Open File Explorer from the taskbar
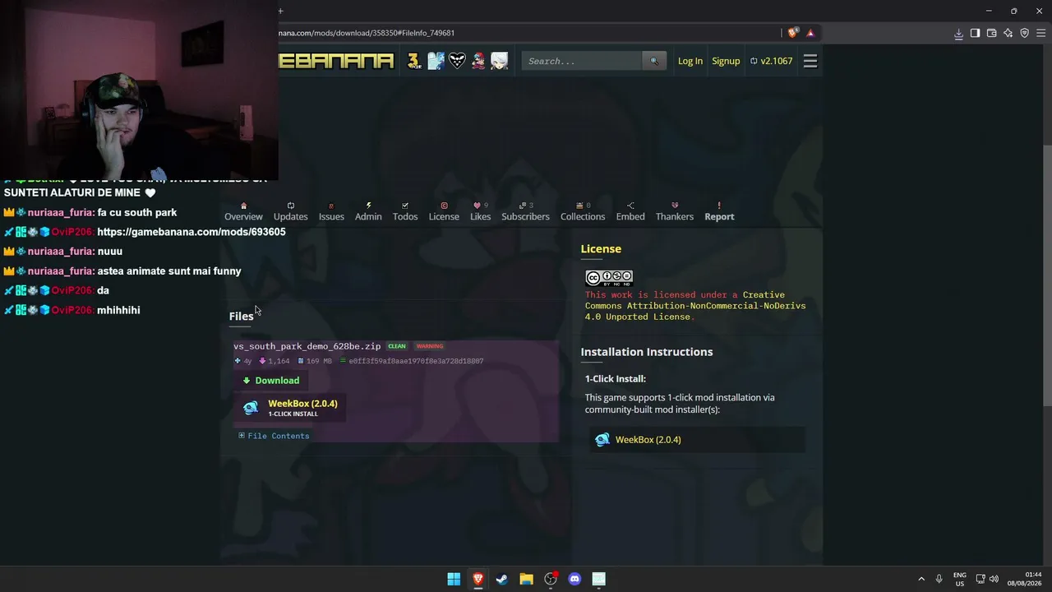The image size is (1052, 592). 526,579
